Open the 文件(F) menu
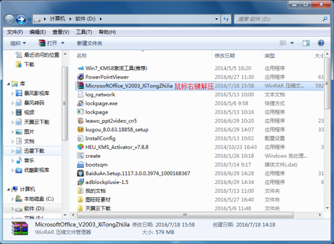This screenshot has height=244, width=334. 15,32
